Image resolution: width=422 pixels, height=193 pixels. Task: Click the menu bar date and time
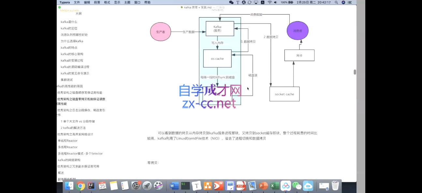pos(314,2)
